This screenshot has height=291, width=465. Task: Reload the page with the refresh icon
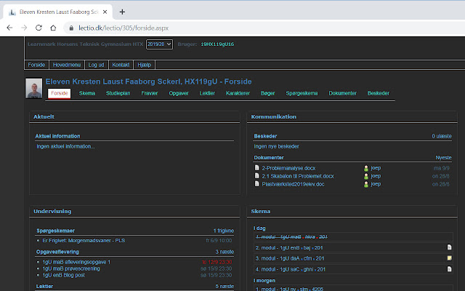coord(39,28)
